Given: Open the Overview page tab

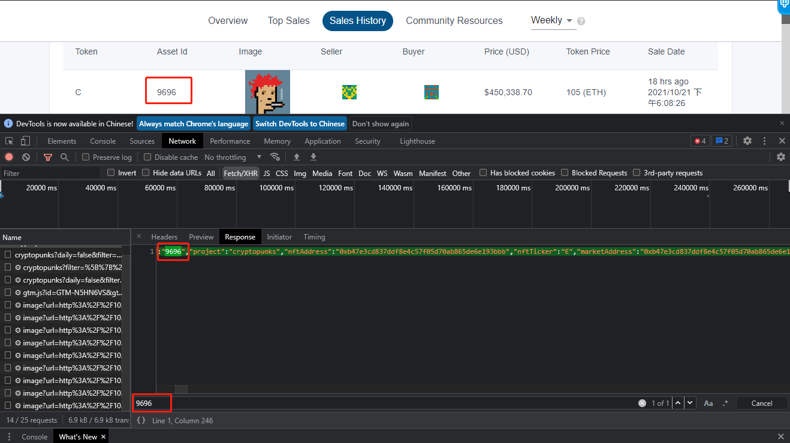Looking at the screenshot, I should pos(228,20).
